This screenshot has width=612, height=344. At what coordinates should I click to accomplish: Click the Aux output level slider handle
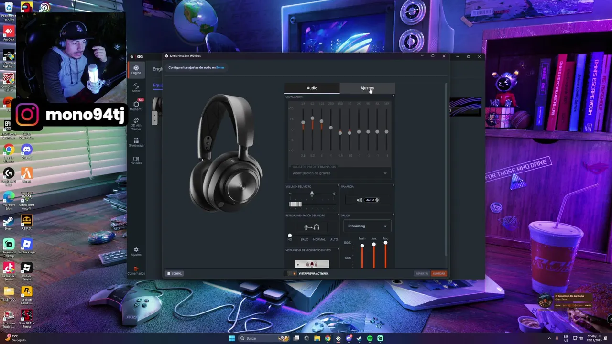point(374,244)
